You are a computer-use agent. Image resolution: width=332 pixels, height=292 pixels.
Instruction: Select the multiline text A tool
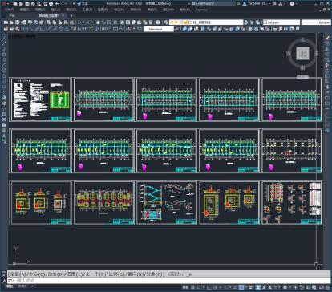coord(4,136)
